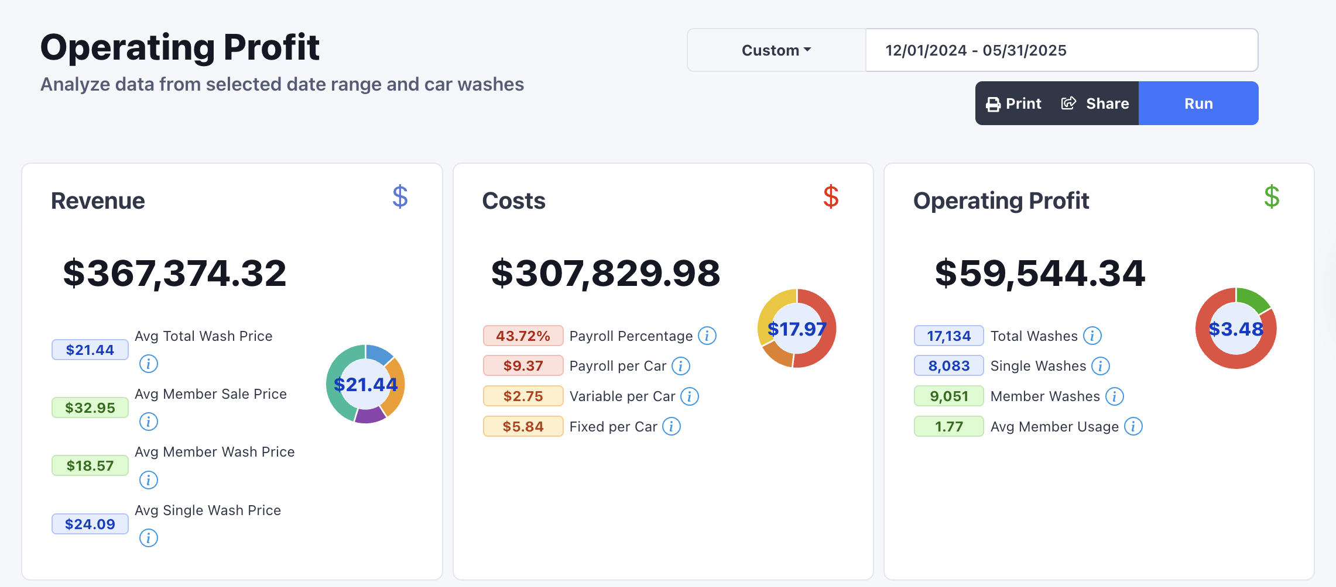View info icon beside Single Washes
1336x587 pixels.
point(1101,366)
